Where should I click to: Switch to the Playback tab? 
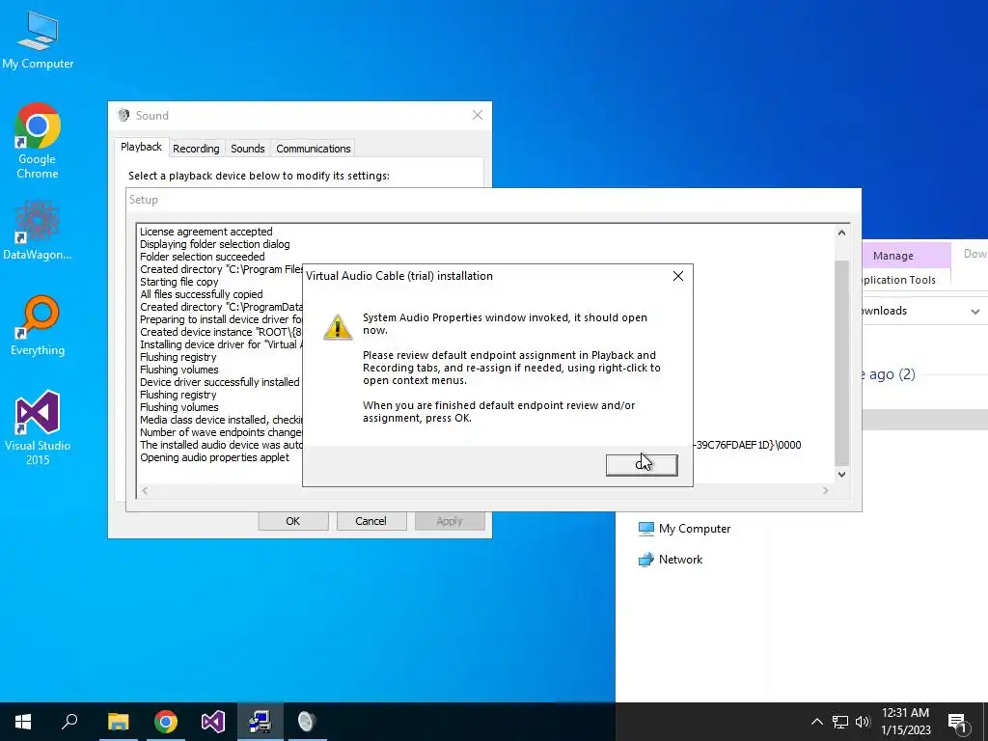pyautogui.click(x=141, y=147)
